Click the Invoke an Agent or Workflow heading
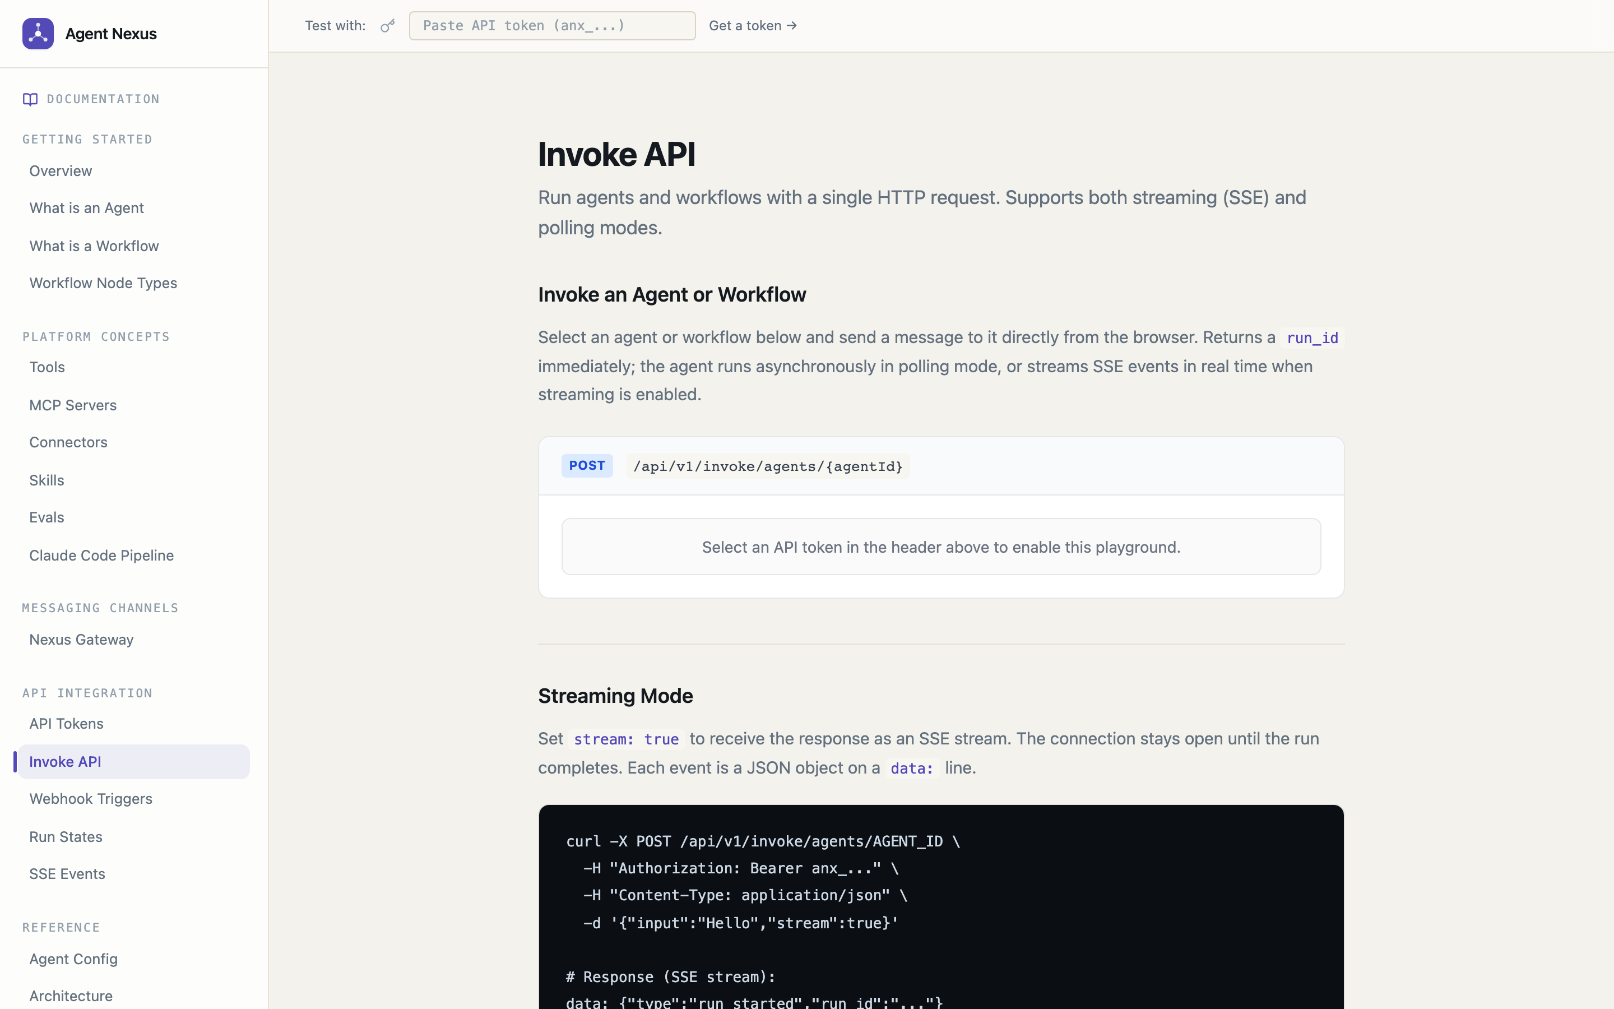This screenshot has width=1614, height=1009. 672,294
